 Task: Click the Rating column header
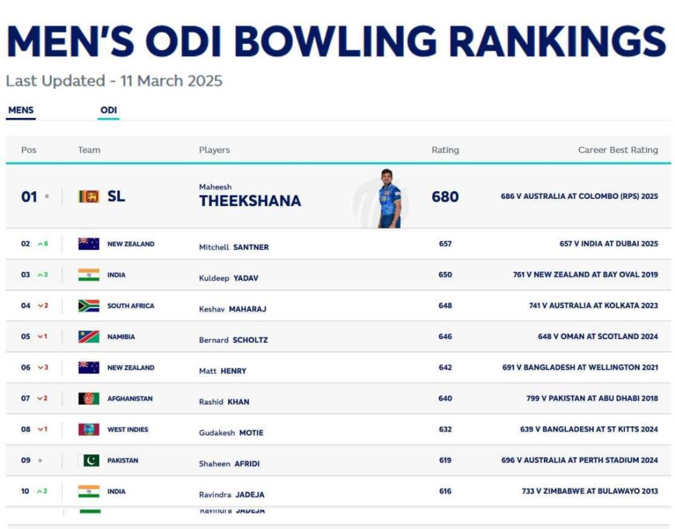(x=445, y=150)
